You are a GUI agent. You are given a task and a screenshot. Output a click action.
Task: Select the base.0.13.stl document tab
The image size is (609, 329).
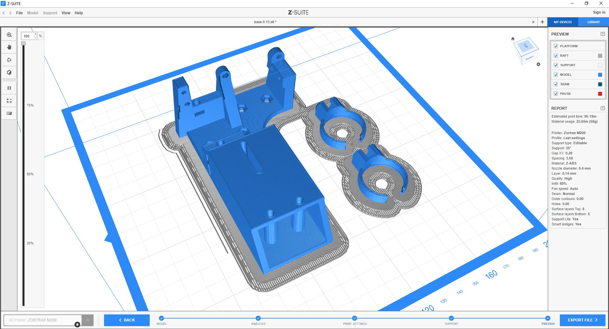(265, 22)
